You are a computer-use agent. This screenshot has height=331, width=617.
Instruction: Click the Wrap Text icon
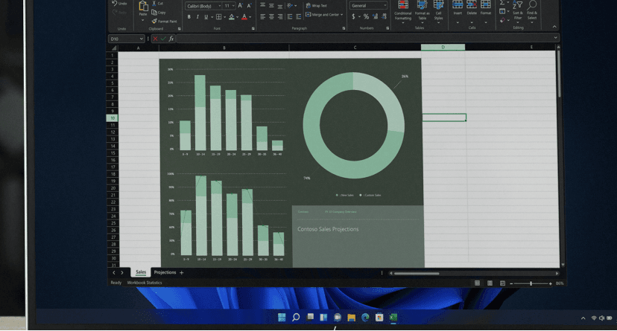(x=307, y=5)
